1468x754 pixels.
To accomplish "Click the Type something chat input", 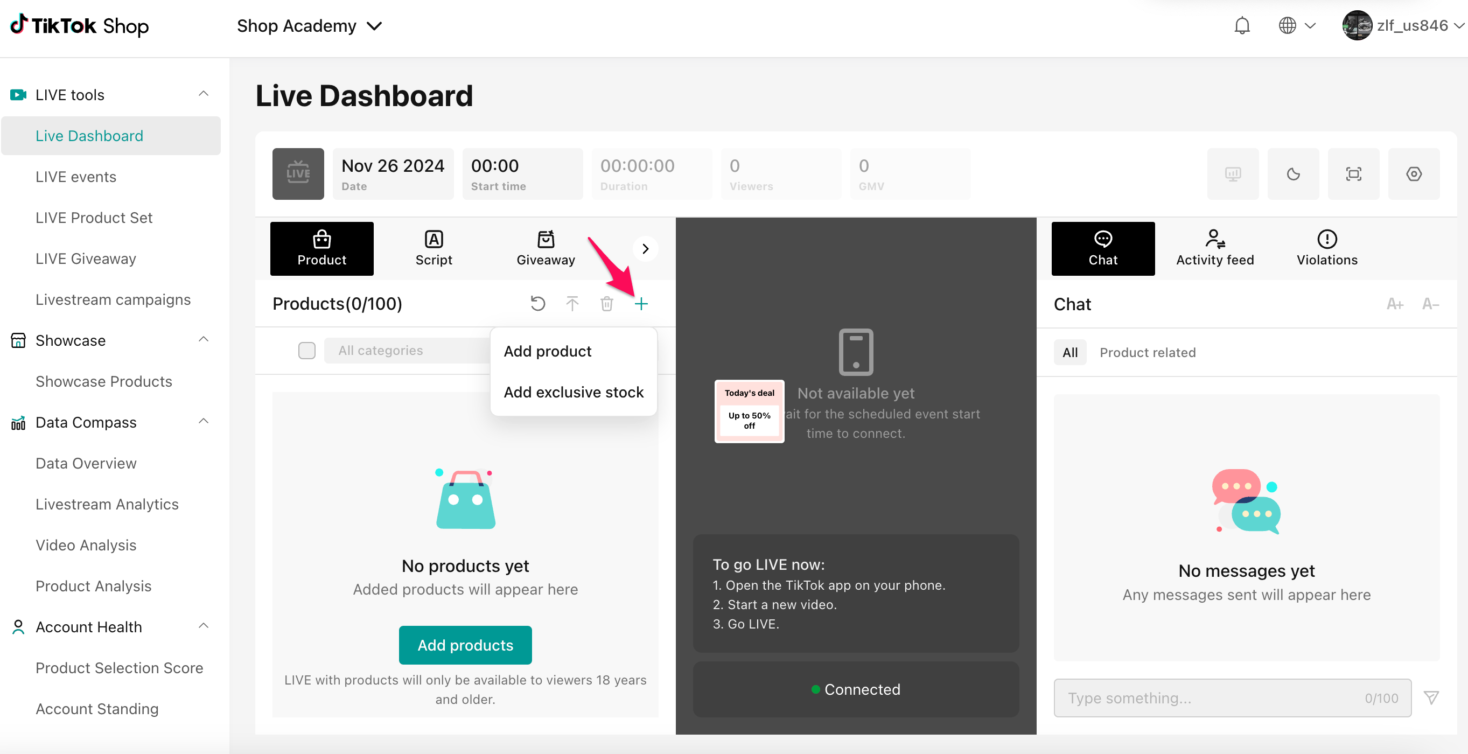I will [x=1214, y=697].
